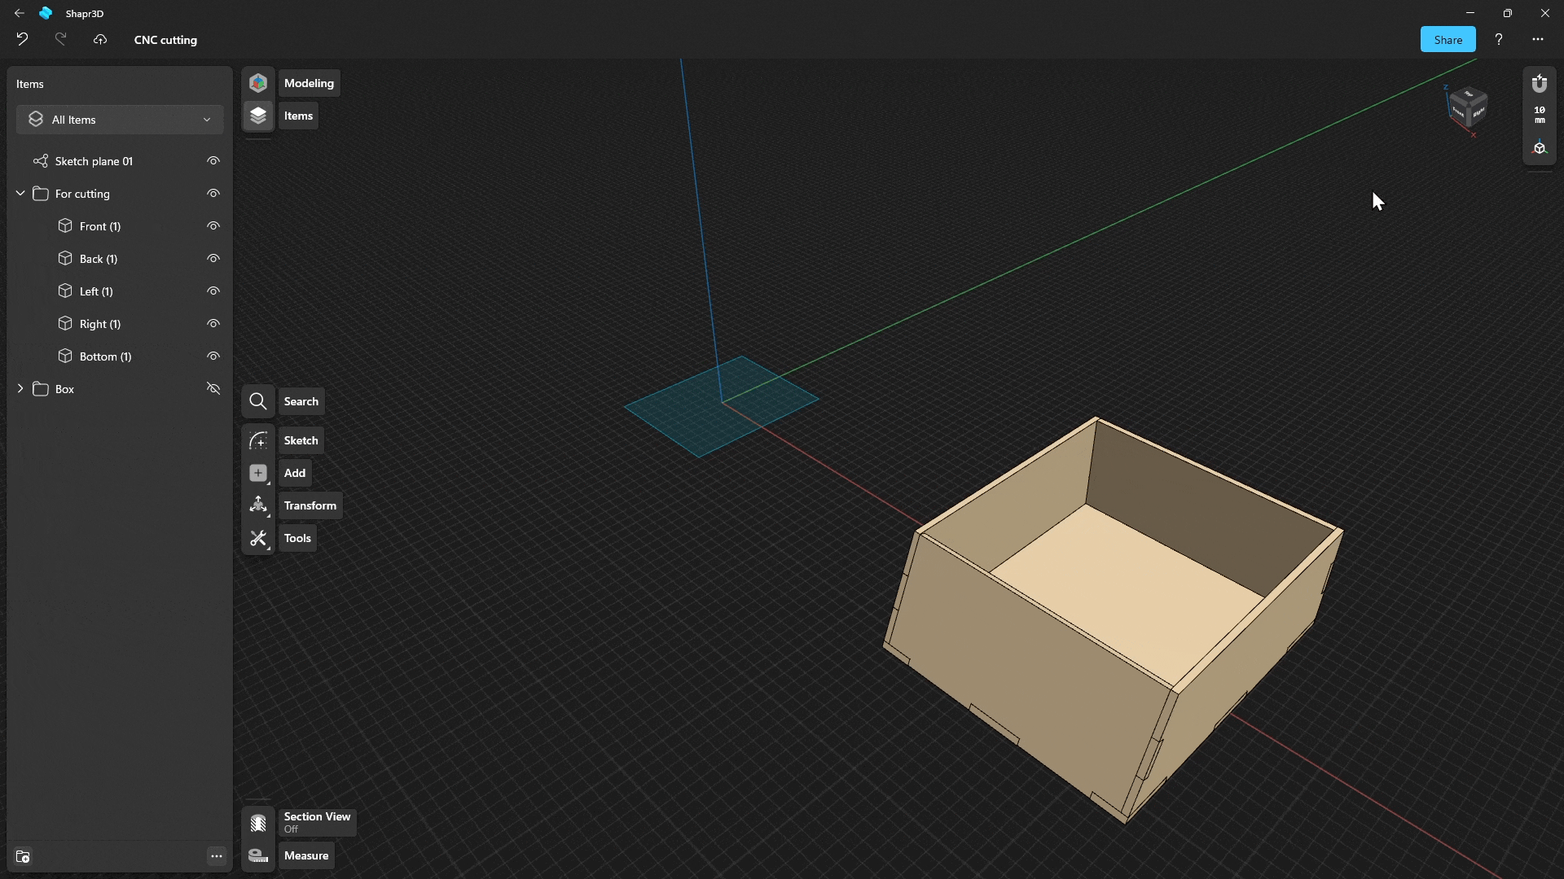Click the Measure label button
The image size is (1564, 879).
306,855
